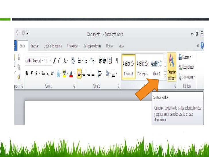Open the Customize Quick Access Toolbar arrow

[x=28, y=33]
